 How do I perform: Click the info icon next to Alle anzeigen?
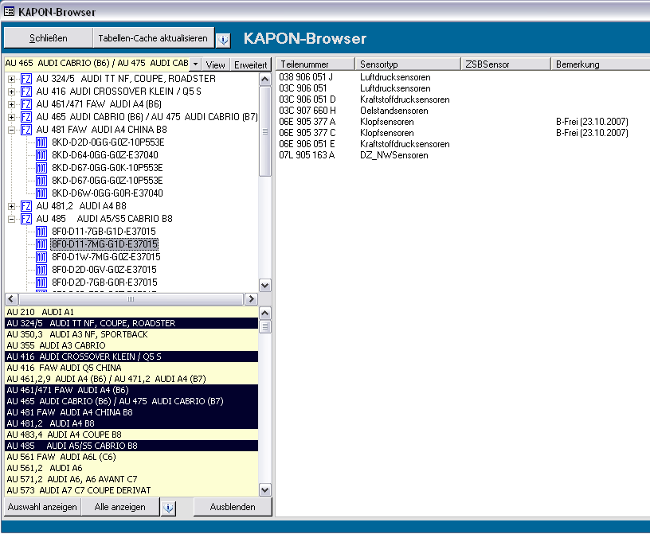point(169,508)
